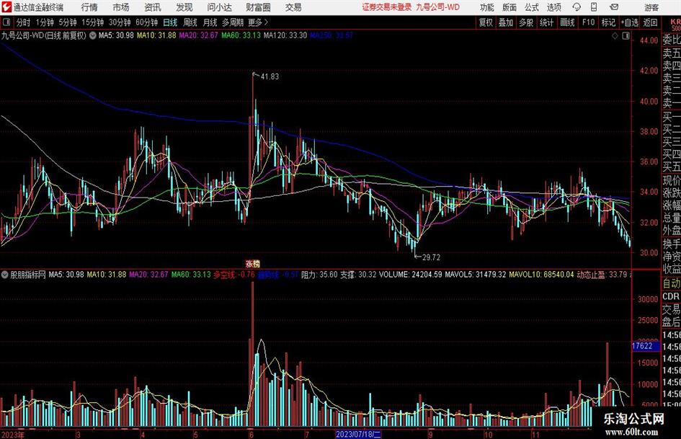Click the 支撑: 30.32 value
Viewport: 681px width, 439px height.
point(358,275)
